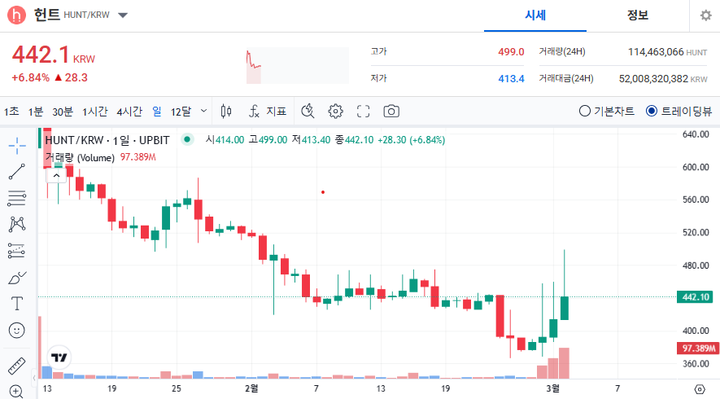Open the time axis settings icon
720x399 pixels.
pos(700,389)
